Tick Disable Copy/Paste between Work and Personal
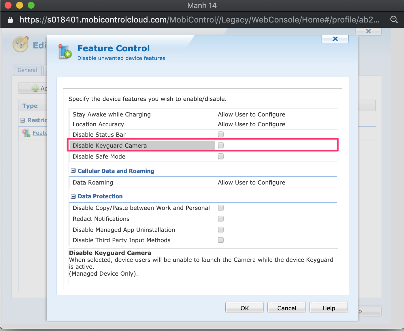This screenshot has width=404, height=331. (221, 208)
